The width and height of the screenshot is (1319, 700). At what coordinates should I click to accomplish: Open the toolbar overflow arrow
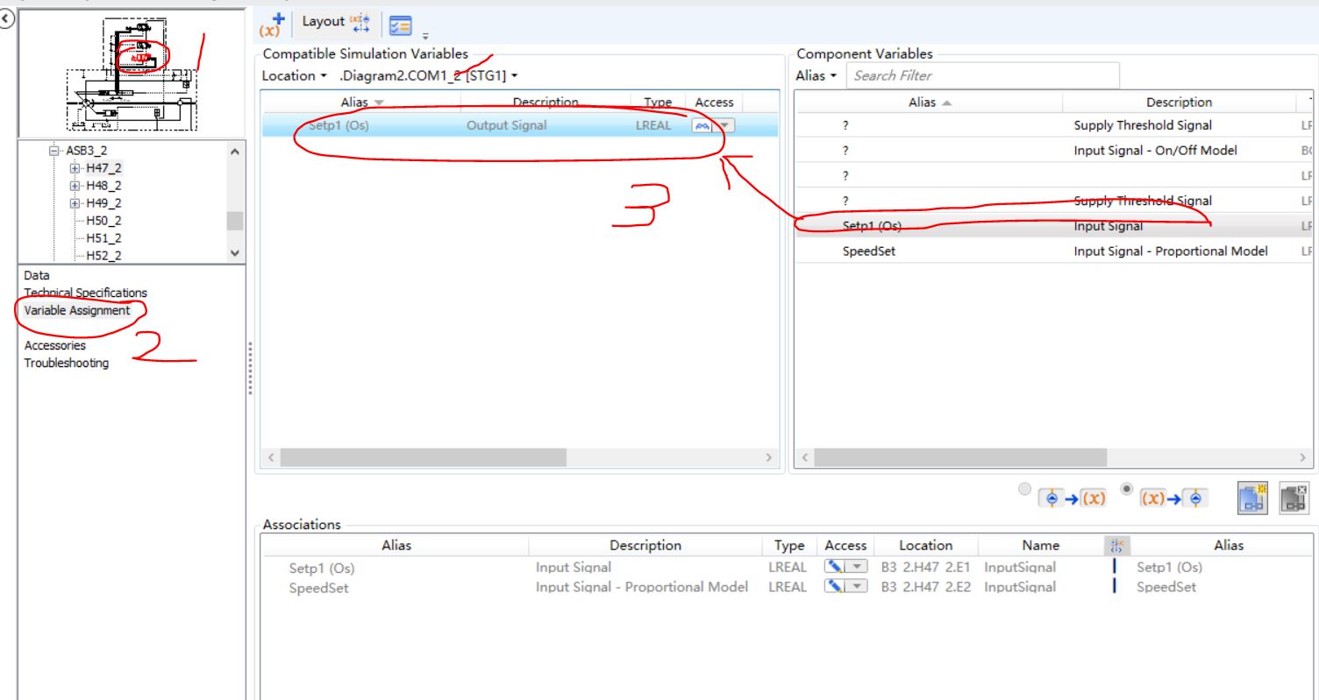pos(426,37)
